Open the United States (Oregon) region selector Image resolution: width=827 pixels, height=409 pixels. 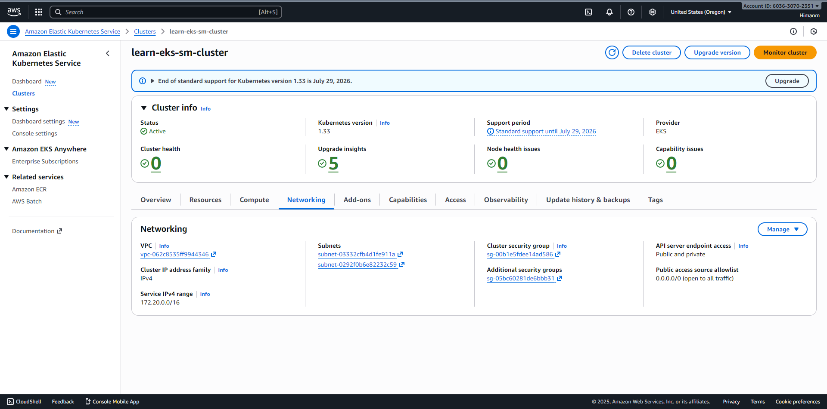tap(701, 12)
